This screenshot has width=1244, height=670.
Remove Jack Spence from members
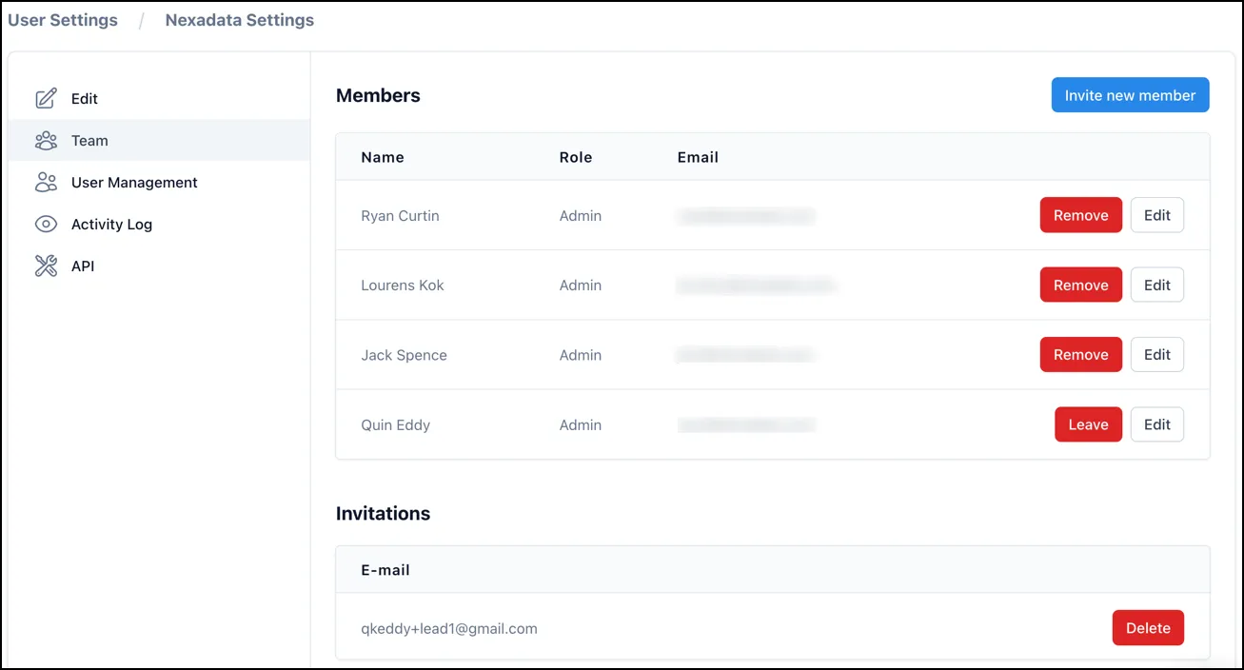pyautogui.click(x=1080, y=354)
